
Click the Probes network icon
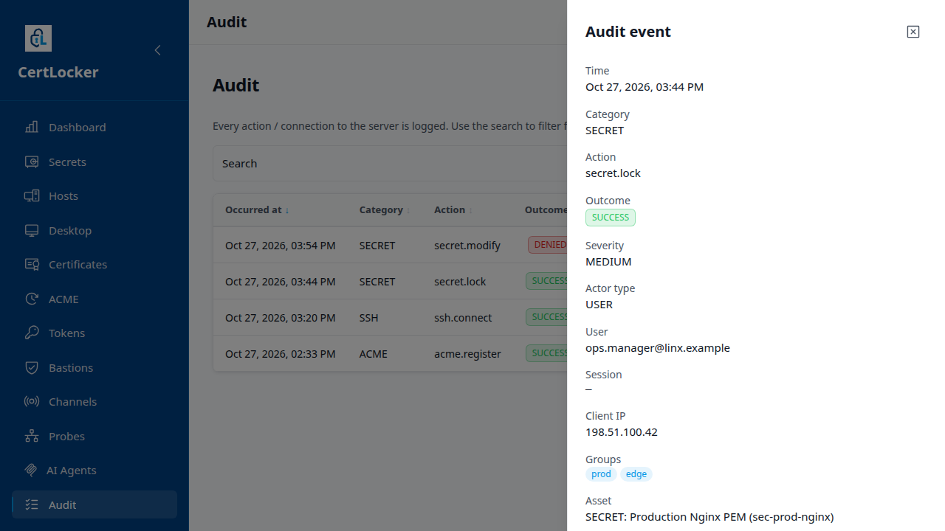[32, 436]
